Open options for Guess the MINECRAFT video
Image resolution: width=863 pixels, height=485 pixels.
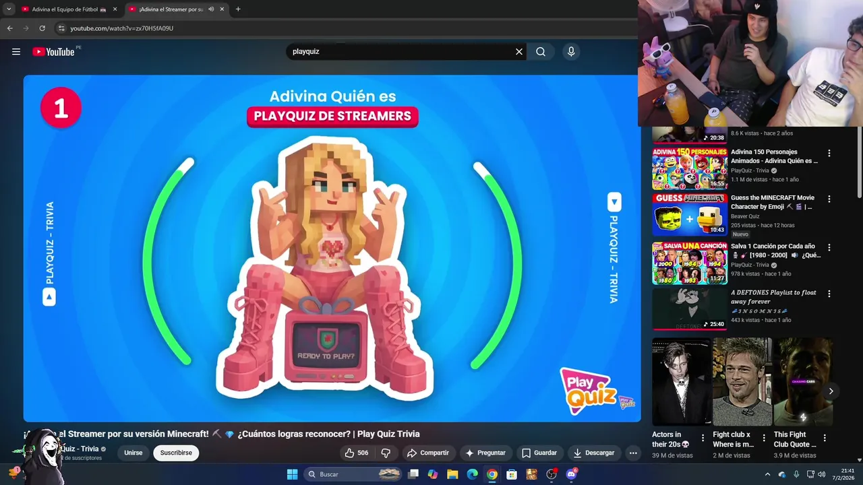point(829,199)
